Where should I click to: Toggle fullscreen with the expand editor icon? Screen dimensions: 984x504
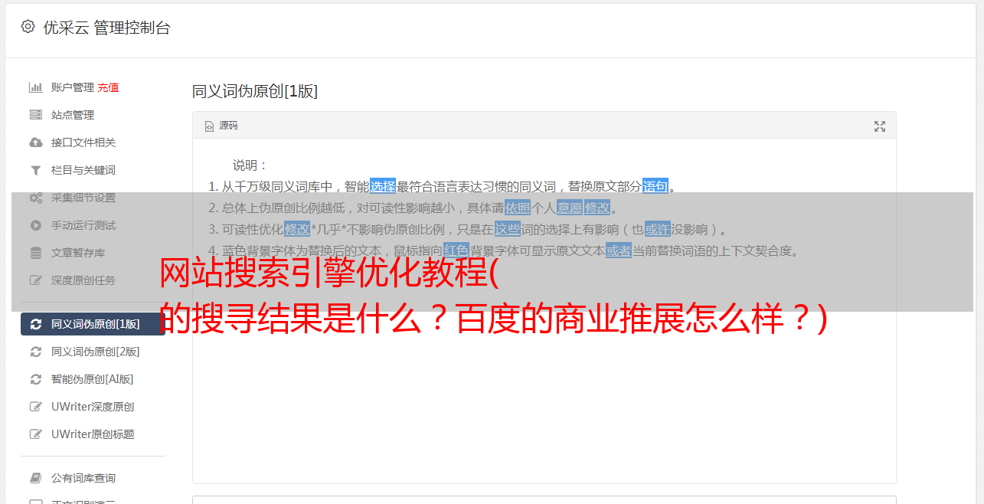click(880, 126)
